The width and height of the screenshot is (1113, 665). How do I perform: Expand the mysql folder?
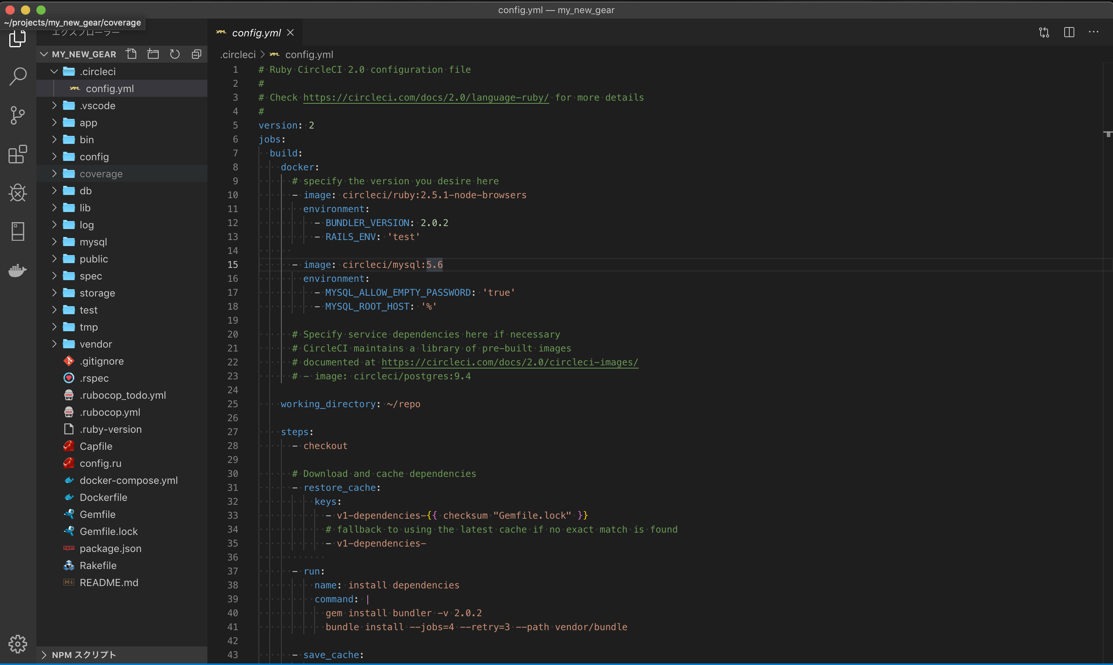[54, 242]
